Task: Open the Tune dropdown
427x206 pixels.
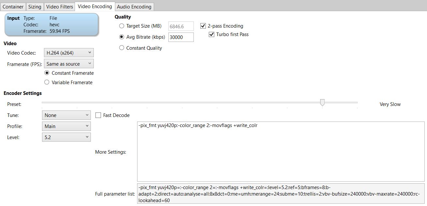Action: point(66,115)
